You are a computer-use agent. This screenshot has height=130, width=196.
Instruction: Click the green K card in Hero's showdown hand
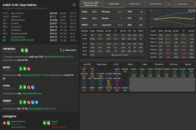tap(45, 123)
